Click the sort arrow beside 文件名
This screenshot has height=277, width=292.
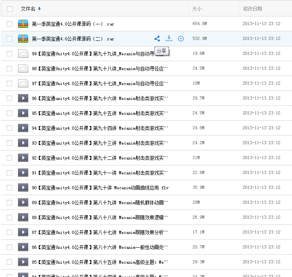(39, 9)
